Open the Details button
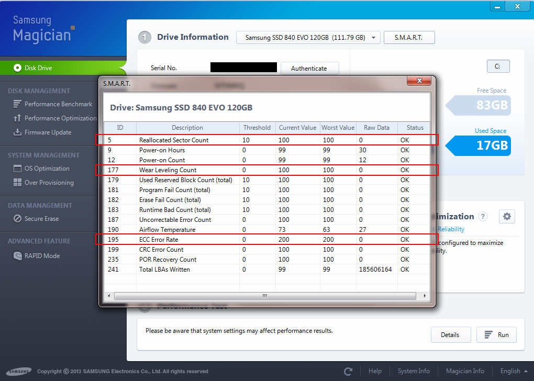 coord(450,335)
